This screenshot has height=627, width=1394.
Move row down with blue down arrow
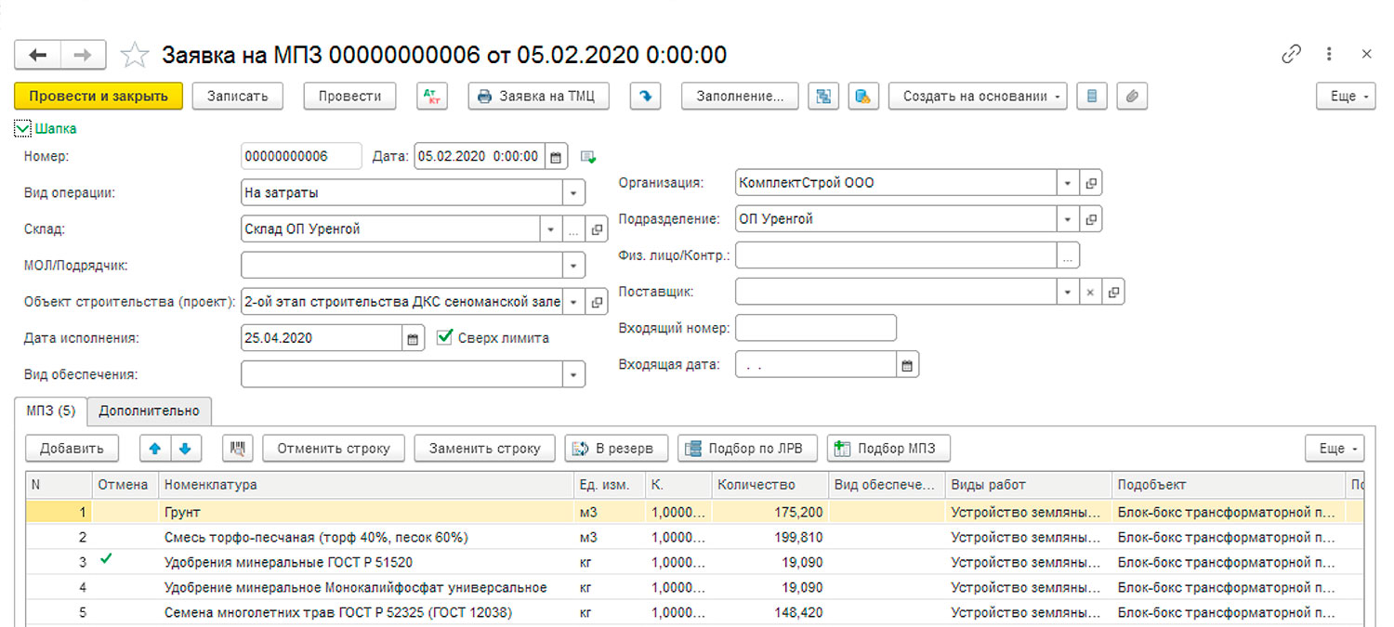coord(185,449)
